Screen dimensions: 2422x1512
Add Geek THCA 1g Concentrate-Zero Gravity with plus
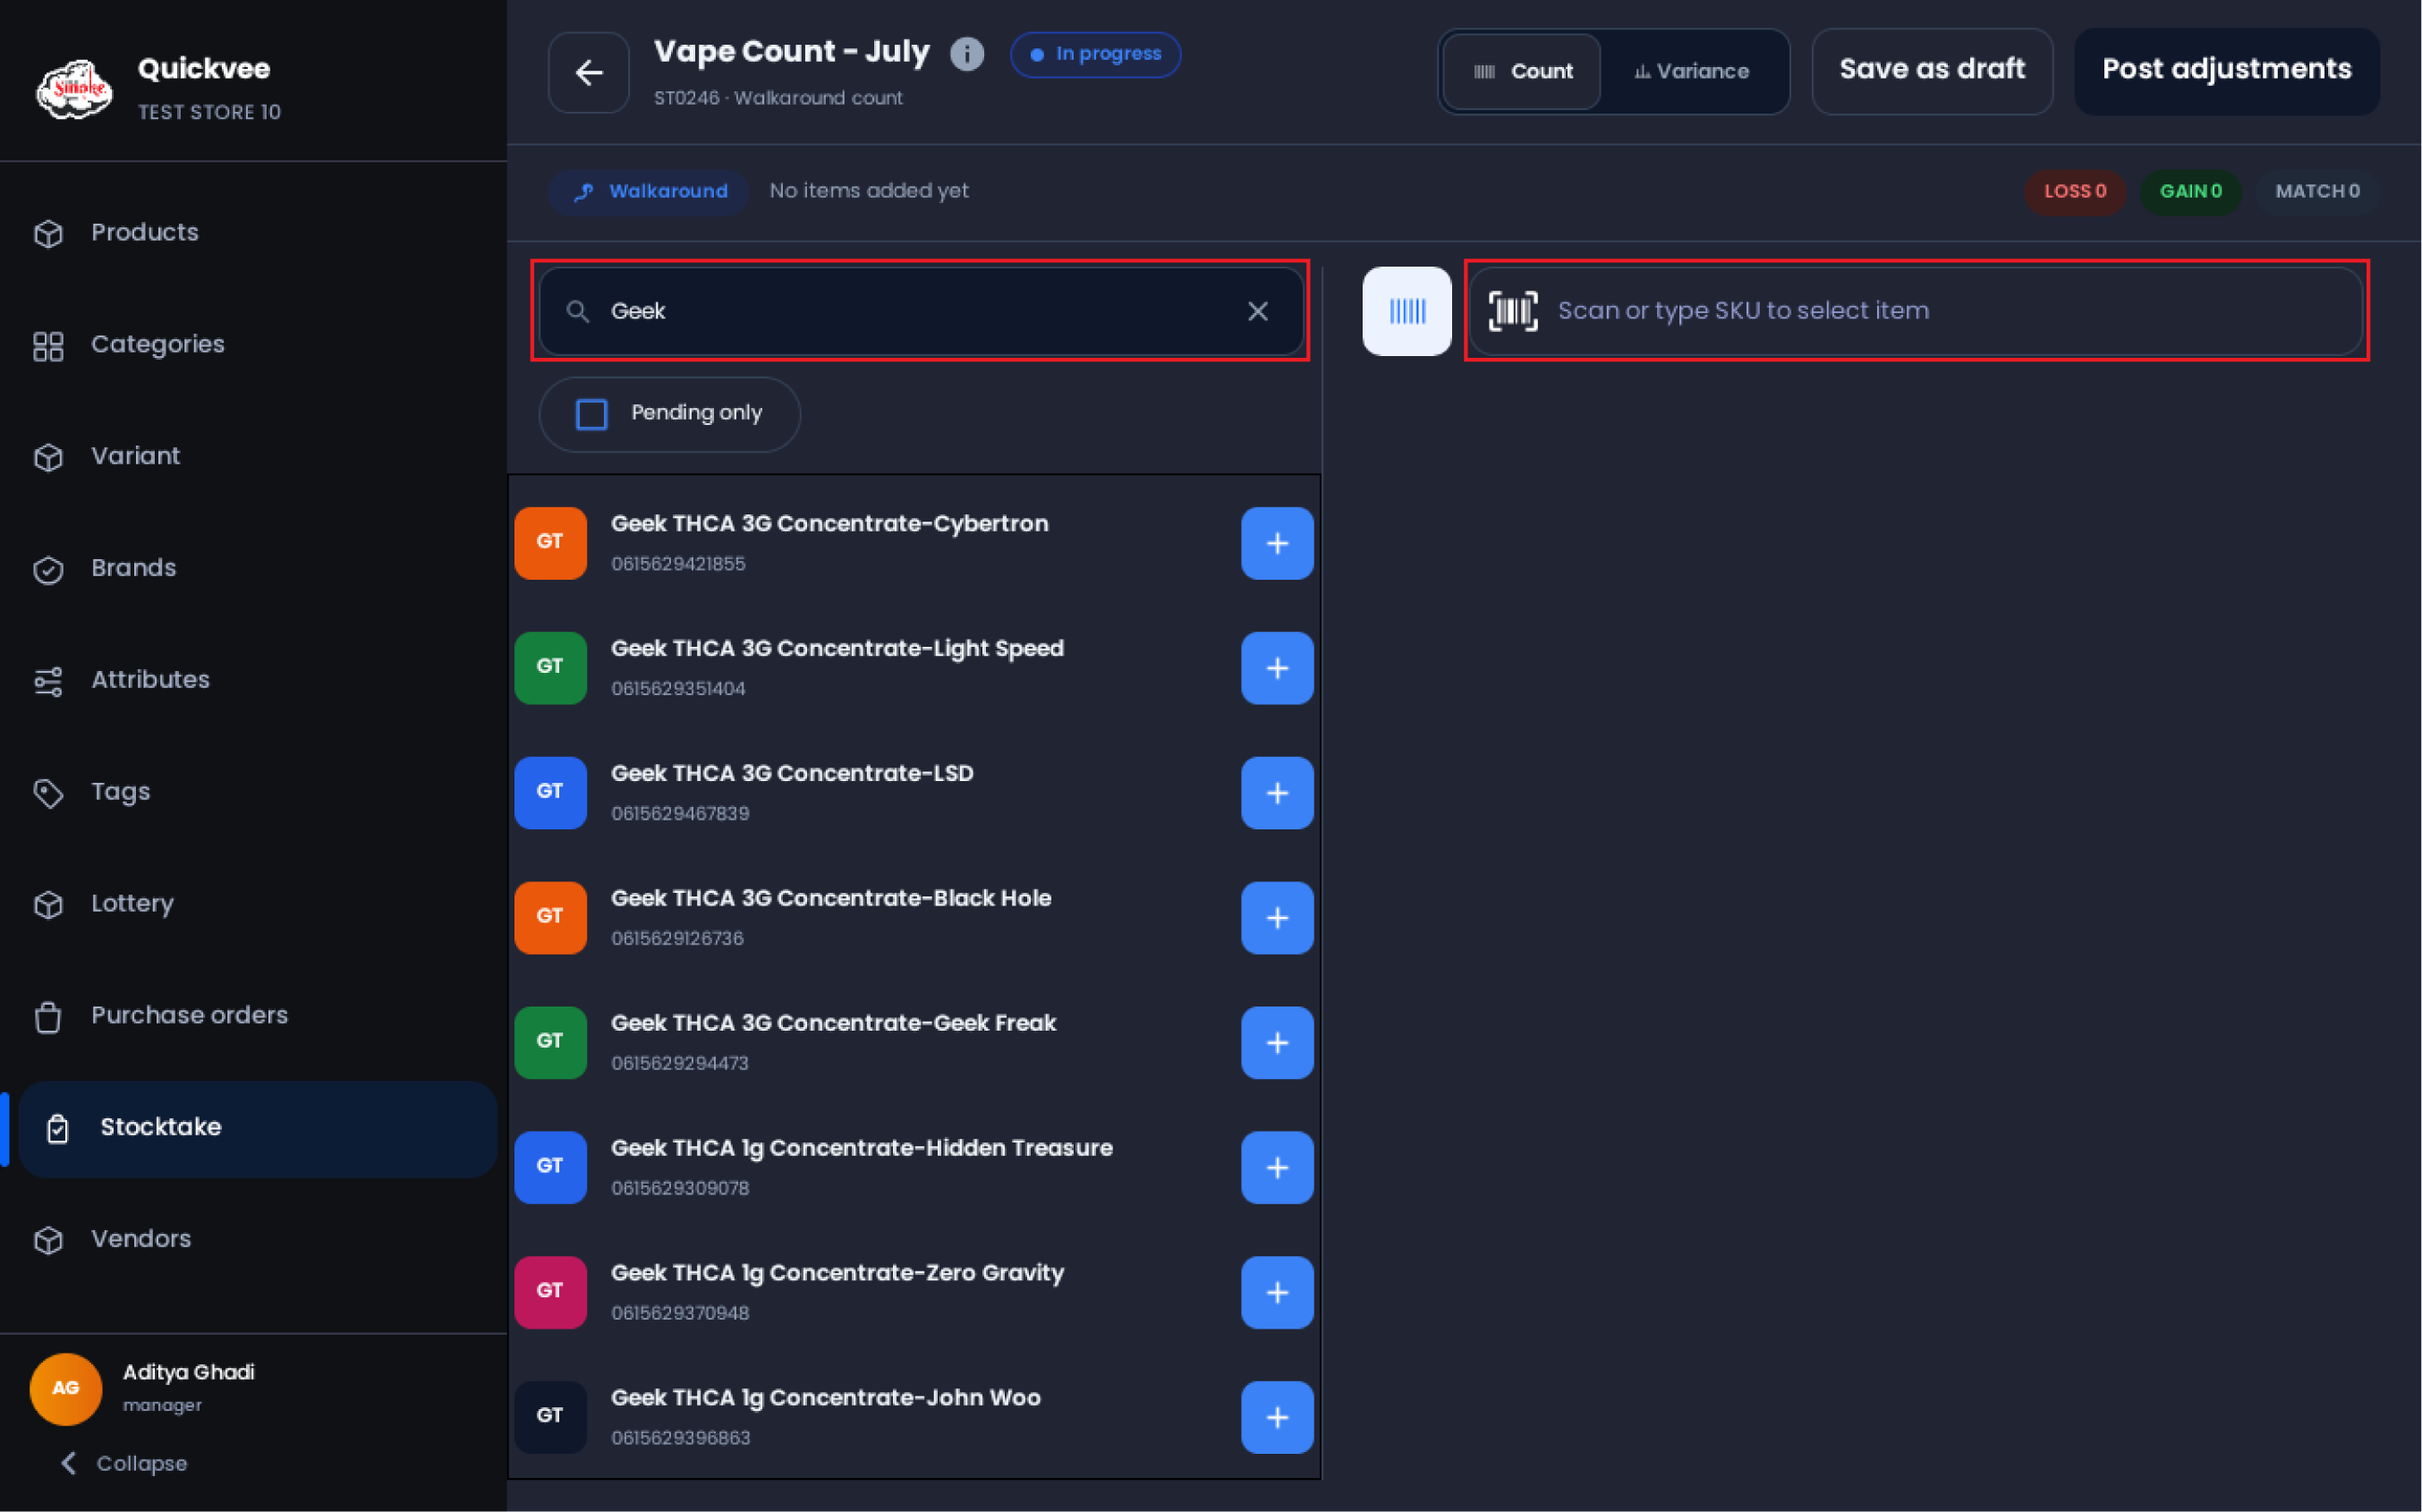[1277, 1292]
